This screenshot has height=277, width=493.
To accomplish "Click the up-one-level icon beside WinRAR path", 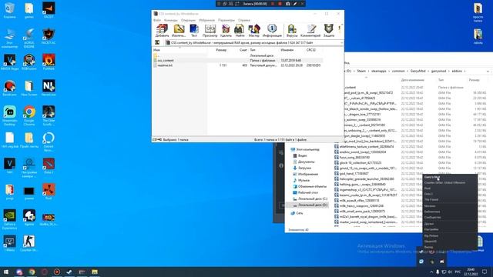I will [157, 42].
